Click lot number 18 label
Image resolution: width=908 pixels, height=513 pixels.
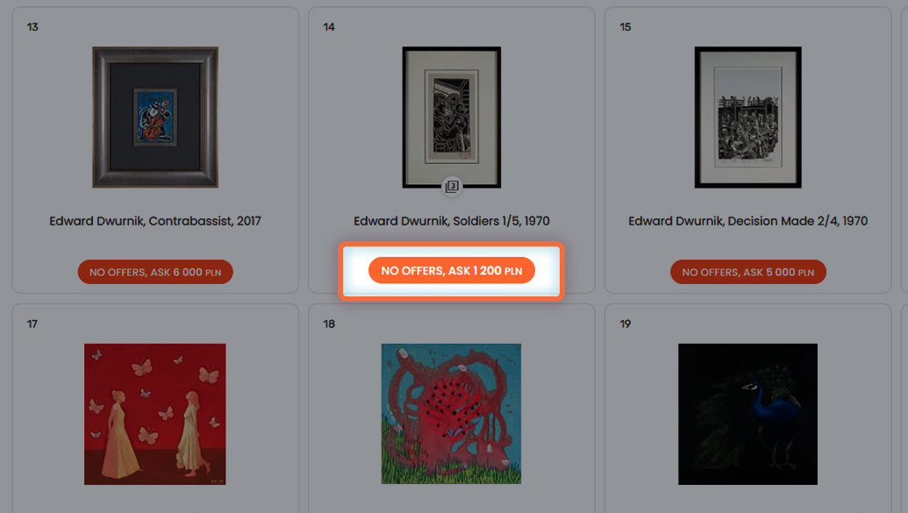click(329, 324)
